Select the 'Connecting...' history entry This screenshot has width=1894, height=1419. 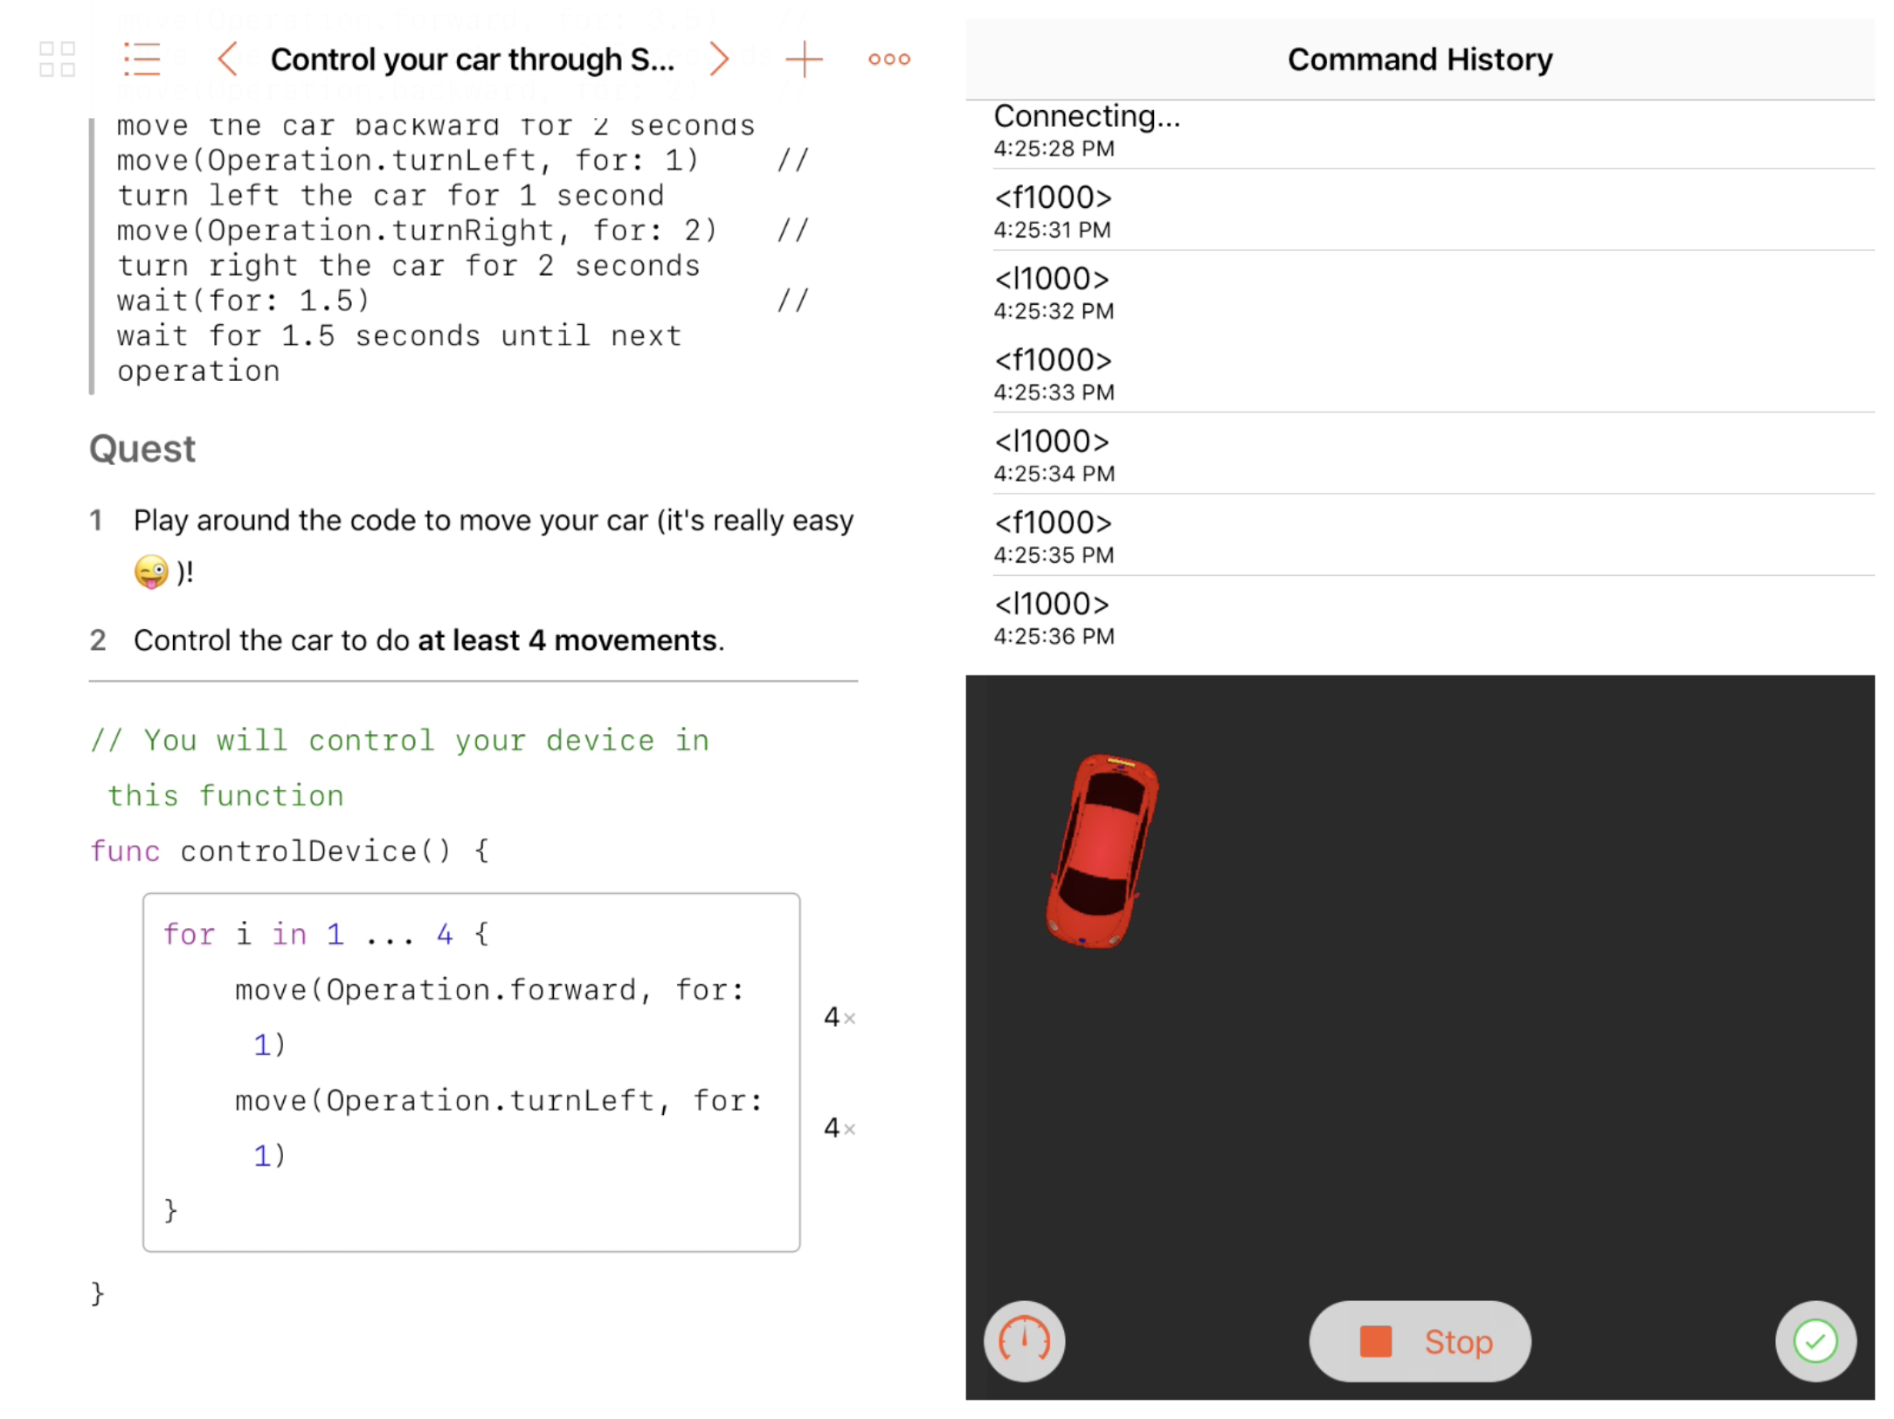1087,129
